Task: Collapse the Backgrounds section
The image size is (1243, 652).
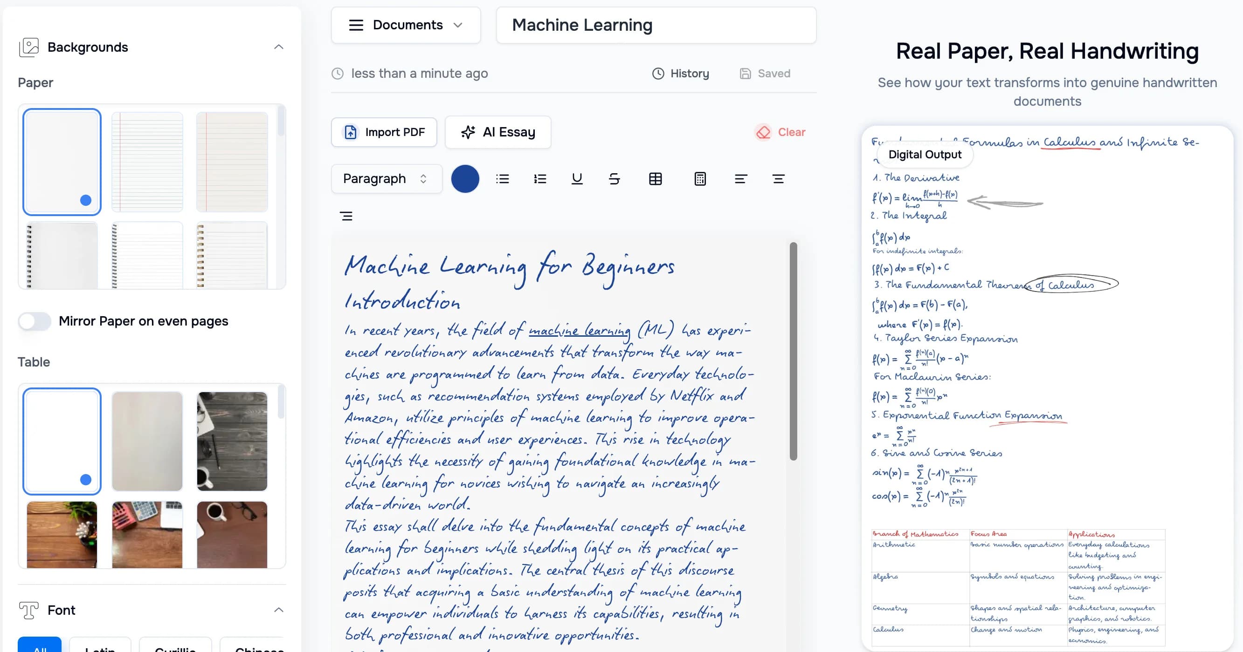Action: (x=278, y=47)
